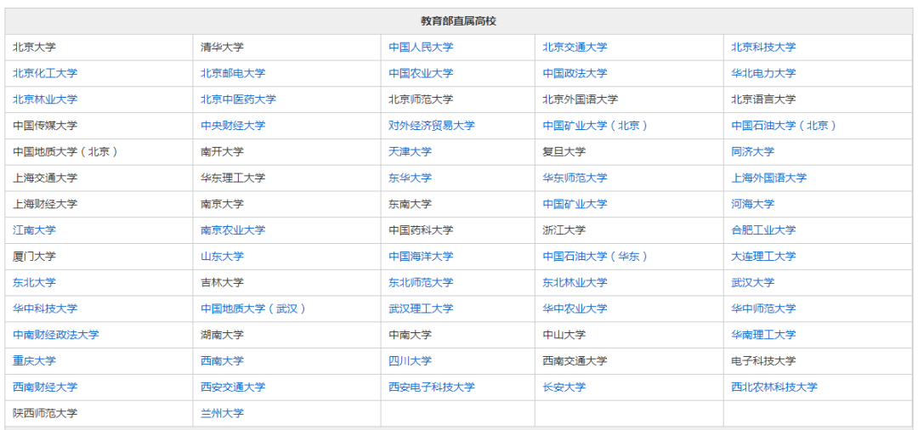Open the 中国人民大学 link

click(x=421, y=48)
